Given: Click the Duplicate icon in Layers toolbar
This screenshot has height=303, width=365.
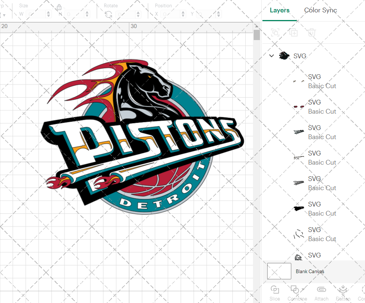Looking at the screenshot, I should (x=293, y=32).
